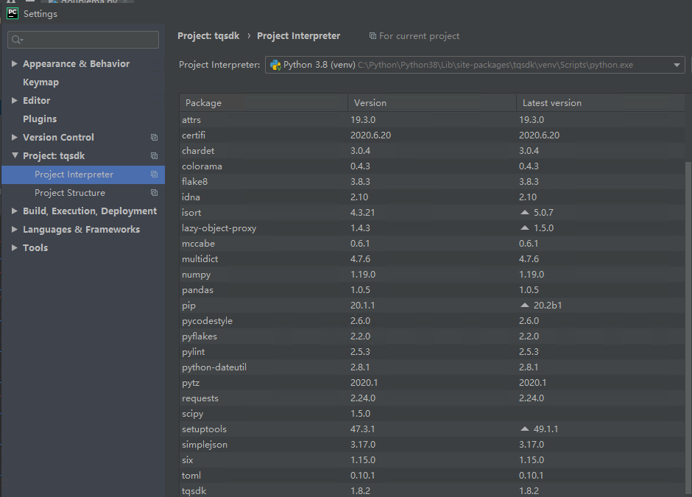Click upgrade arrow next to isort 5.0.7
The image size is (692, 497).
(x=524, y=212)
